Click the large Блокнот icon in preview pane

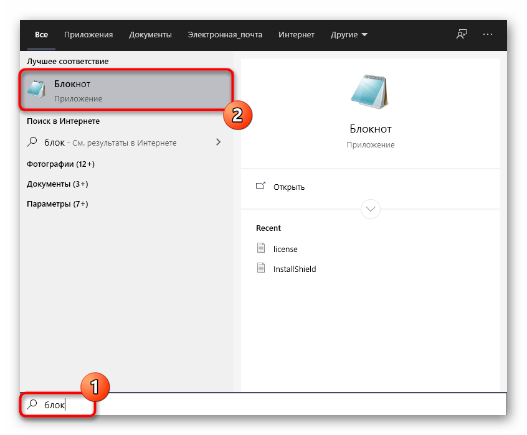pyautogui.click(x=370, y=91)
